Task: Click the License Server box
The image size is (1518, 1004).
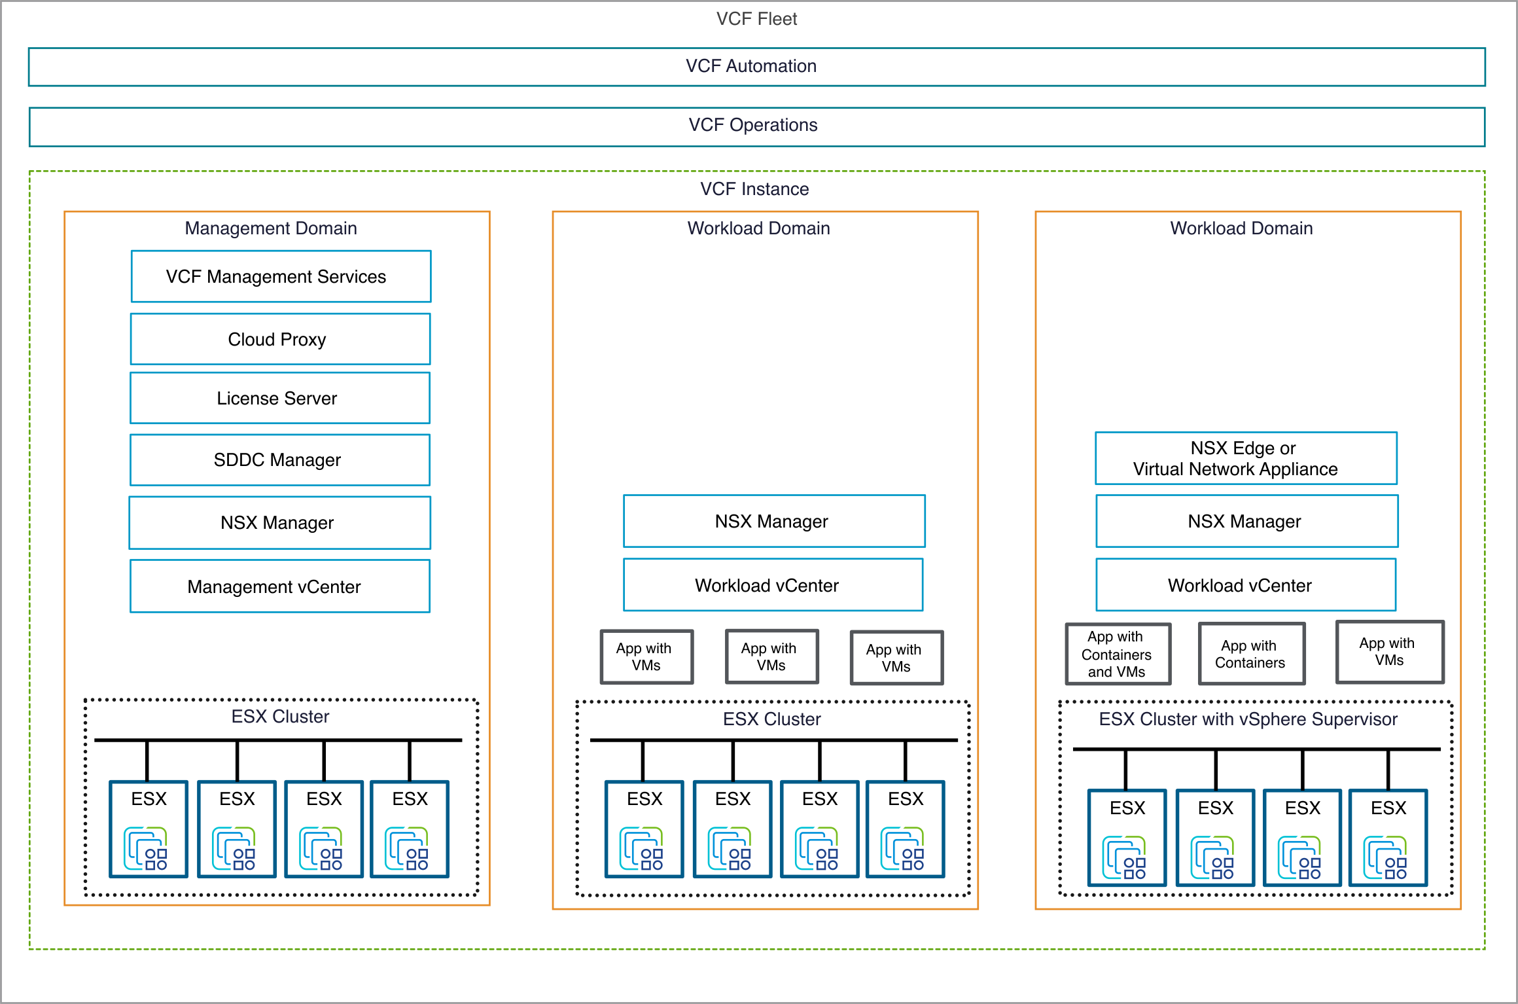Action: point(280,398)
